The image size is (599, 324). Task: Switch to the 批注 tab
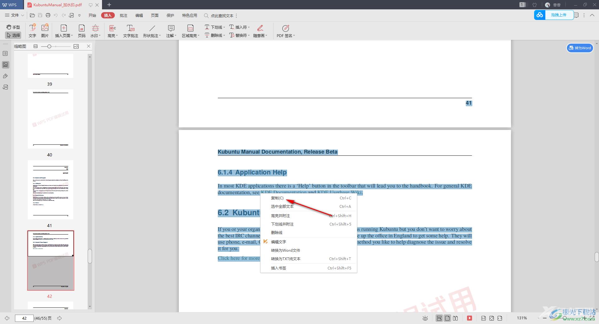[124, 15]
